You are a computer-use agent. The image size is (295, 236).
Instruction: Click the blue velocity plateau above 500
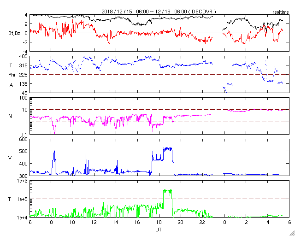[168, 149]
